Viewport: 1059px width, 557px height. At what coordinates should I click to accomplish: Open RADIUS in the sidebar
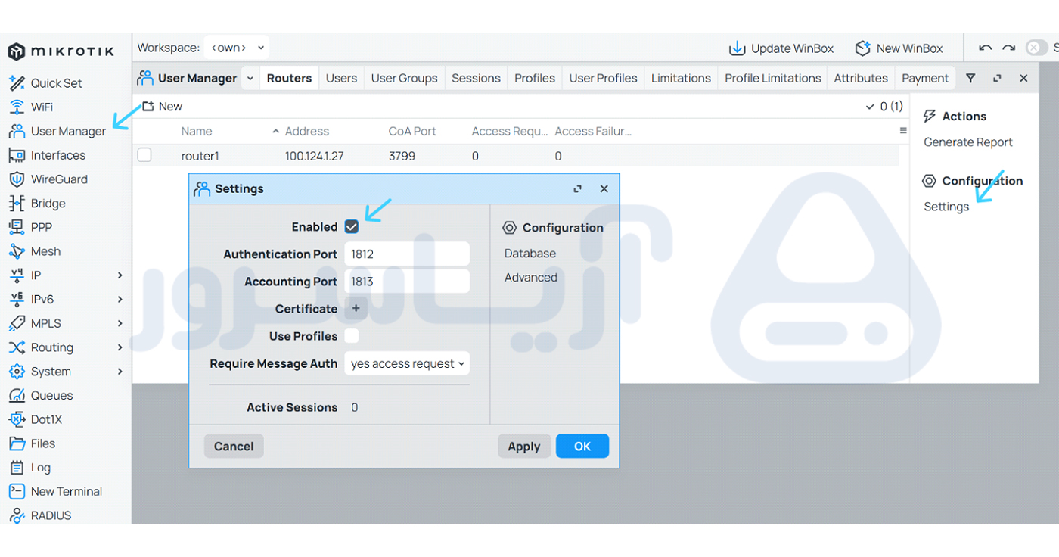point(40,516)
